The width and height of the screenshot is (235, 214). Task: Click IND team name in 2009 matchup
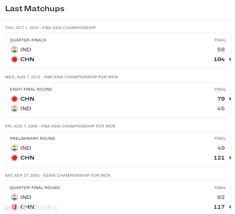(26, 148)
